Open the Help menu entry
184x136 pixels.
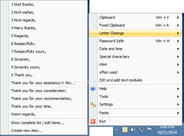click(135, 89)
